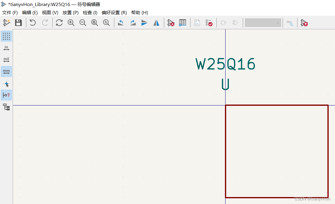The height and width of the screenshot is (204, 335).
Task: Open the 视图 (V) menu
Action: point(50,13)
